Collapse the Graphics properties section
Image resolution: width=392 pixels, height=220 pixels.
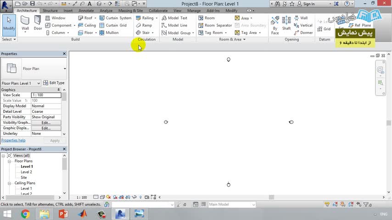point(58,90)
